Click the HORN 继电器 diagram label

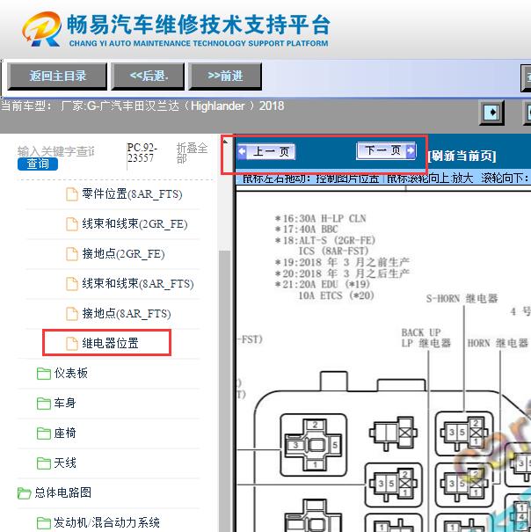(498, 343)
